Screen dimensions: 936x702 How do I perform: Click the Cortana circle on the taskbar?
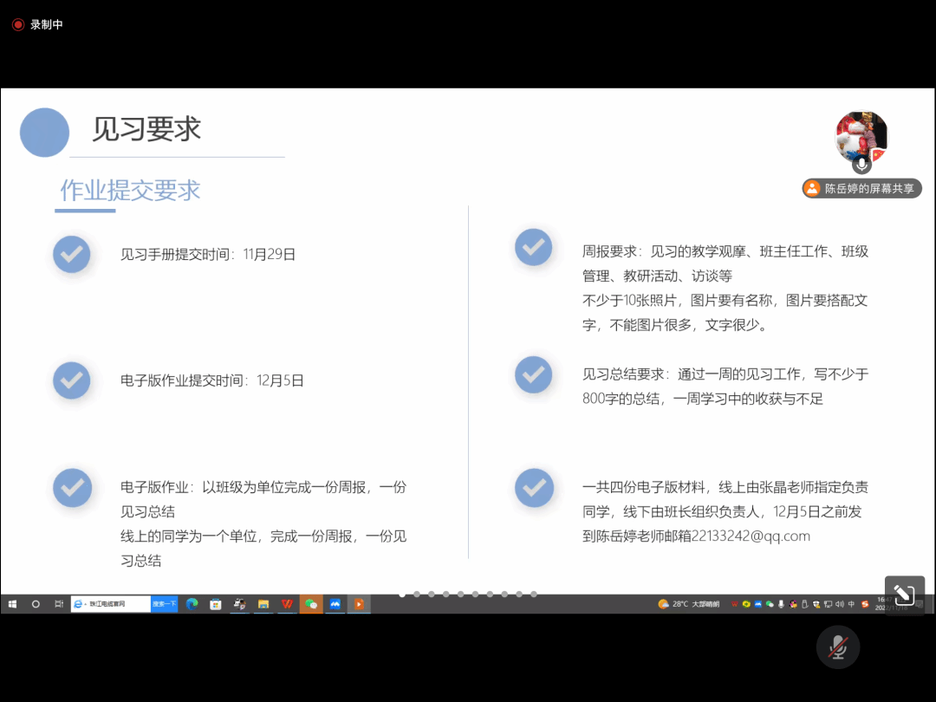(36, 604)
